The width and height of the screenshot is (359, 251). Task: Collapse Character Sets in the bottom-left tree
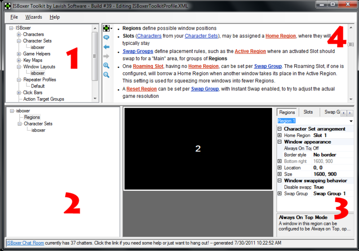tap(20, 123)
